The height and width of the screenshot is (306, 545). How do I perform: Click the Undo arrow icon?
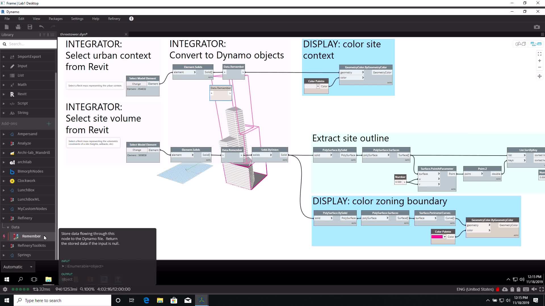(41, 27)
